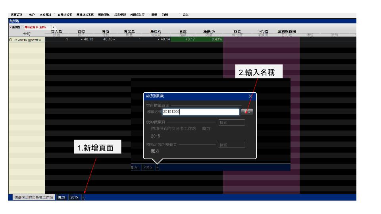The image size is (381, 214).
Task: Click the 檢索 search box under 預先定義的標籤頁
Action: pyautogui.click(x=232, y=145)
